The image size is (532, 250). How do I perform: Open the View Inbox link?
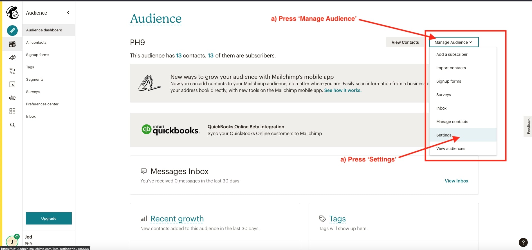pos(456,181)
